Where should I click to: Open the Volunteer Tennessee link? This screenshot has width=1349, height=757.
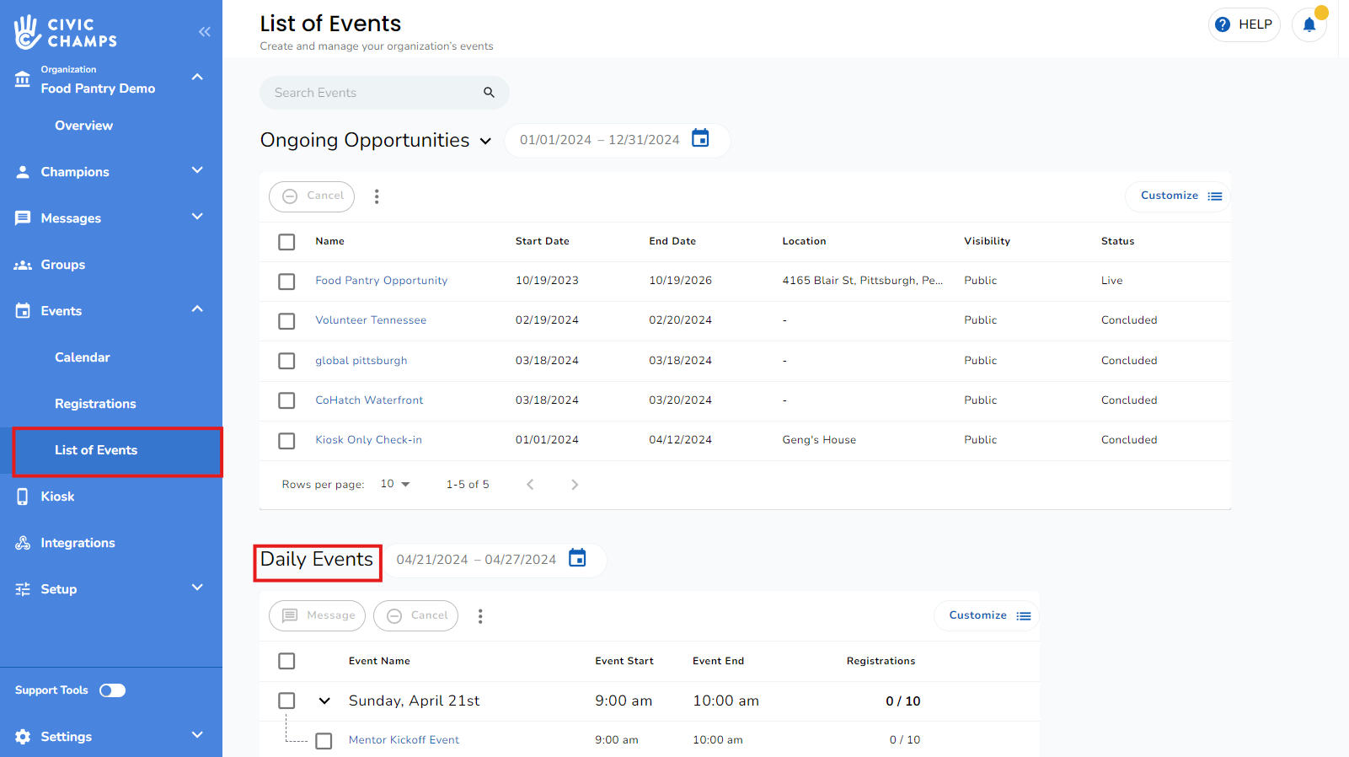point(371,320)
